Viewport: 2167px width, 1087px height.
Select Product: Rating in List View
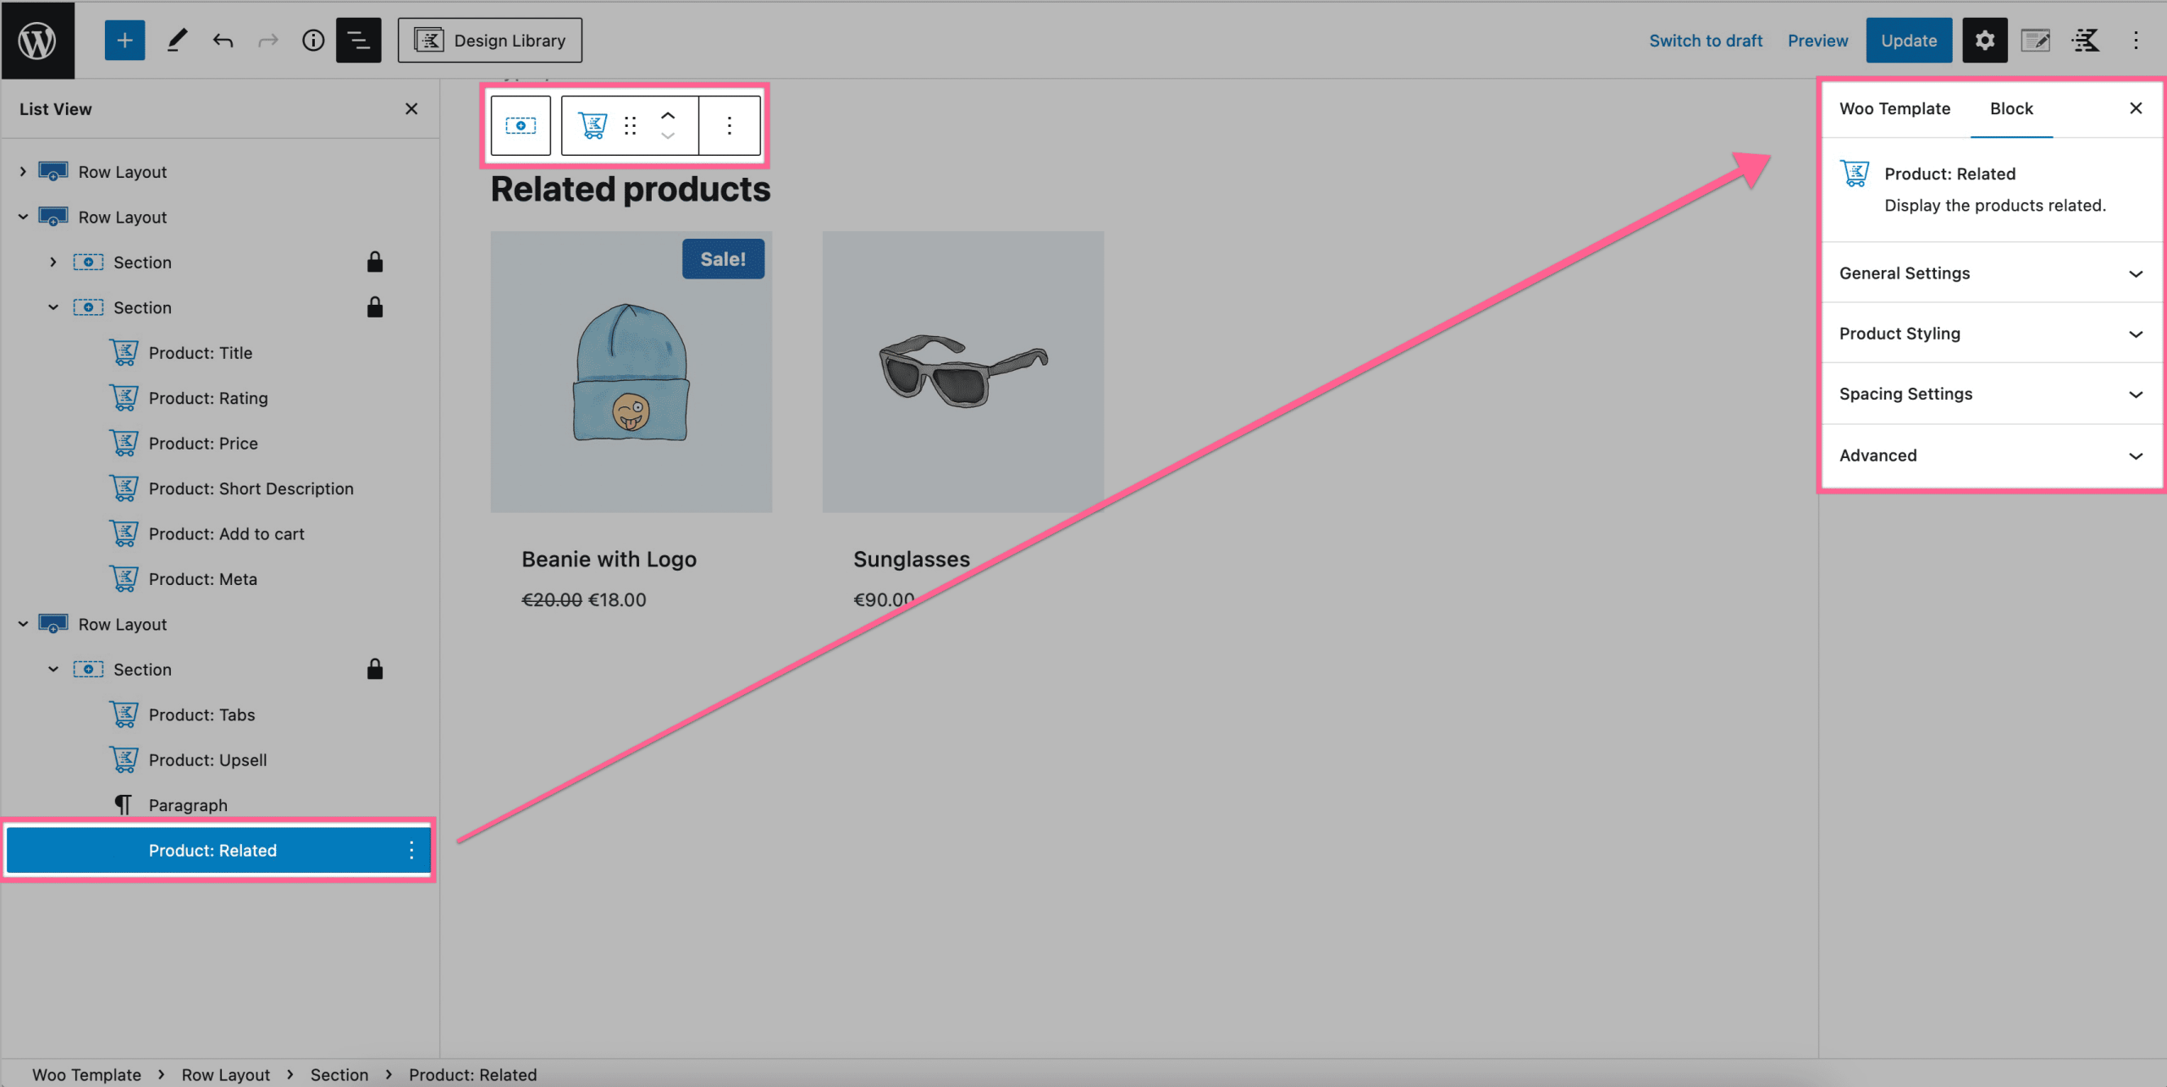(x=208, y=398)
